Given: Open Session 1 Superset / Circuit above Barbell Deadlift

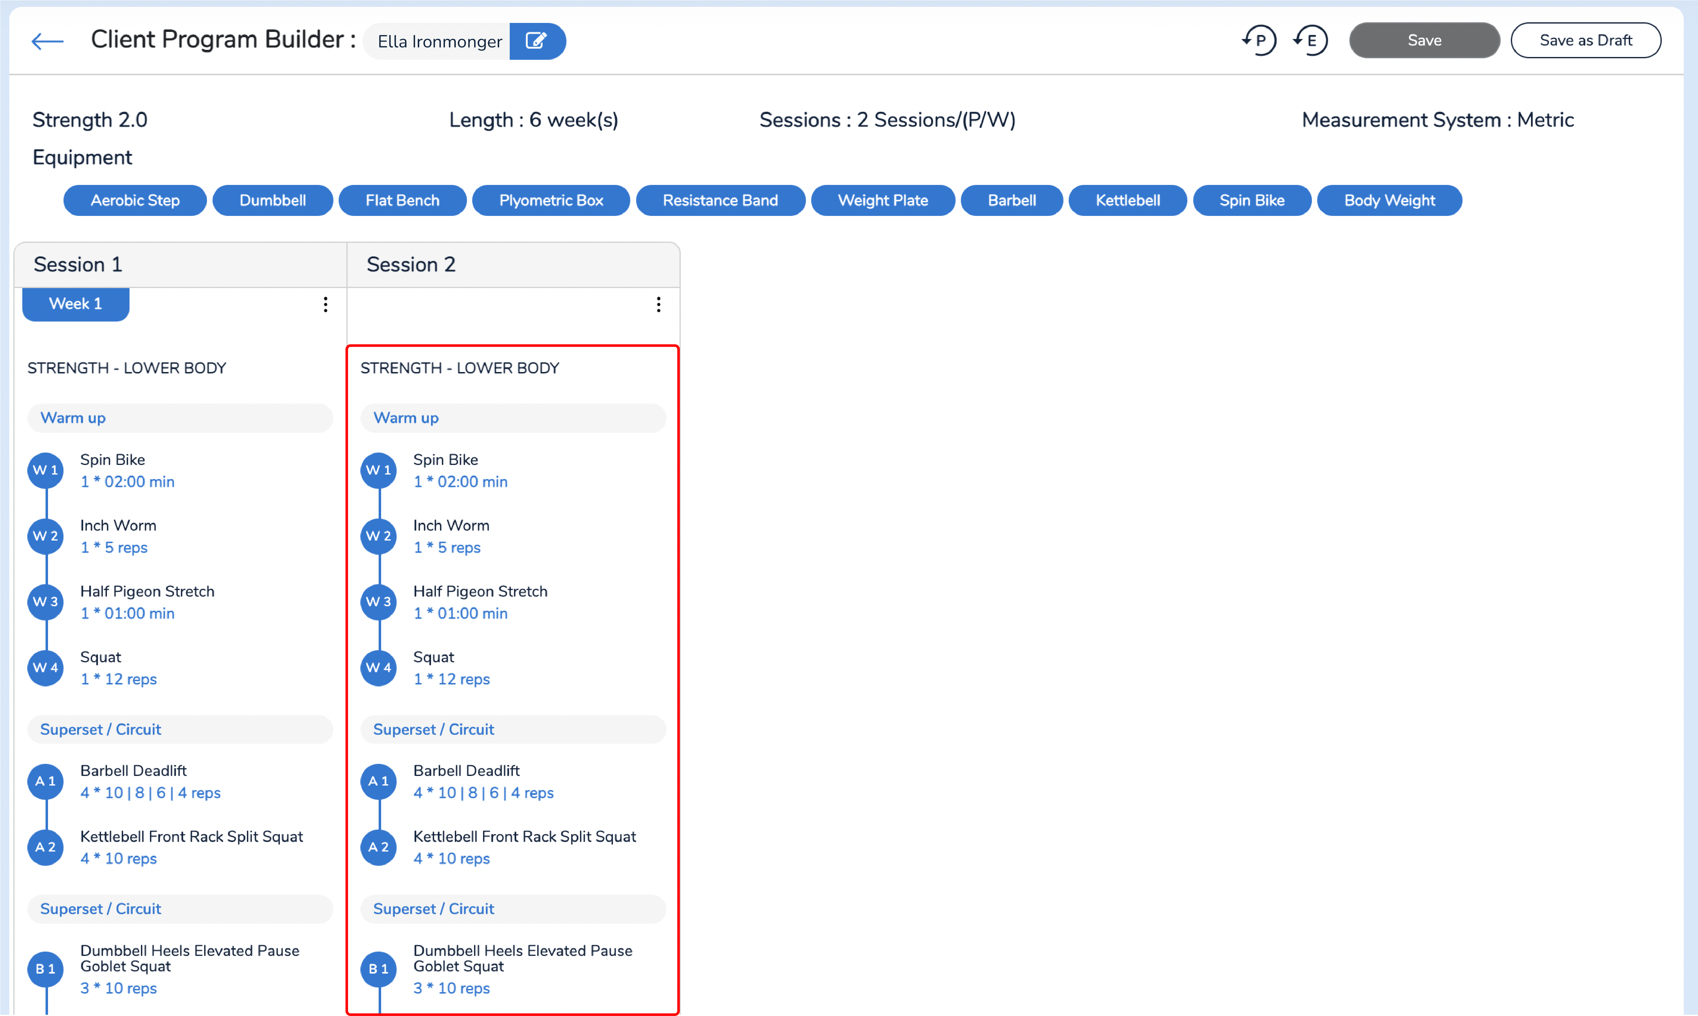Looking at the screenshot, I should click(180, 730).
